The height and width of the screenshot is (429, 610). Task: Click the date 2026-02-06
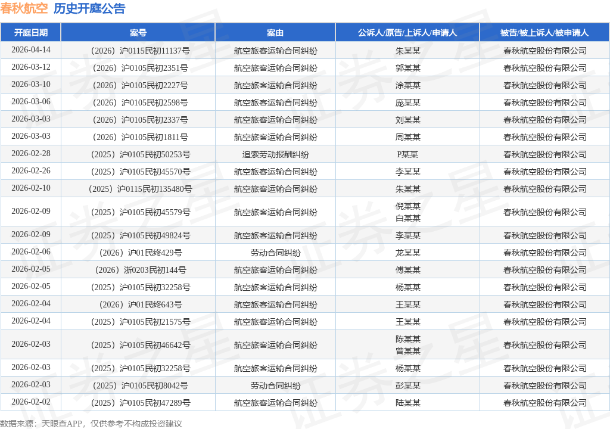click(31, 252)
